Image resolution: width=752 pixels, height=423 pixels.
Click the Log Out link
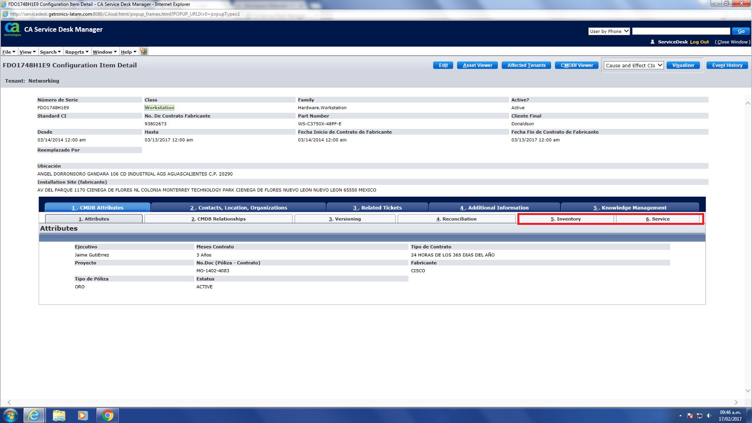(x=699, y=42)
